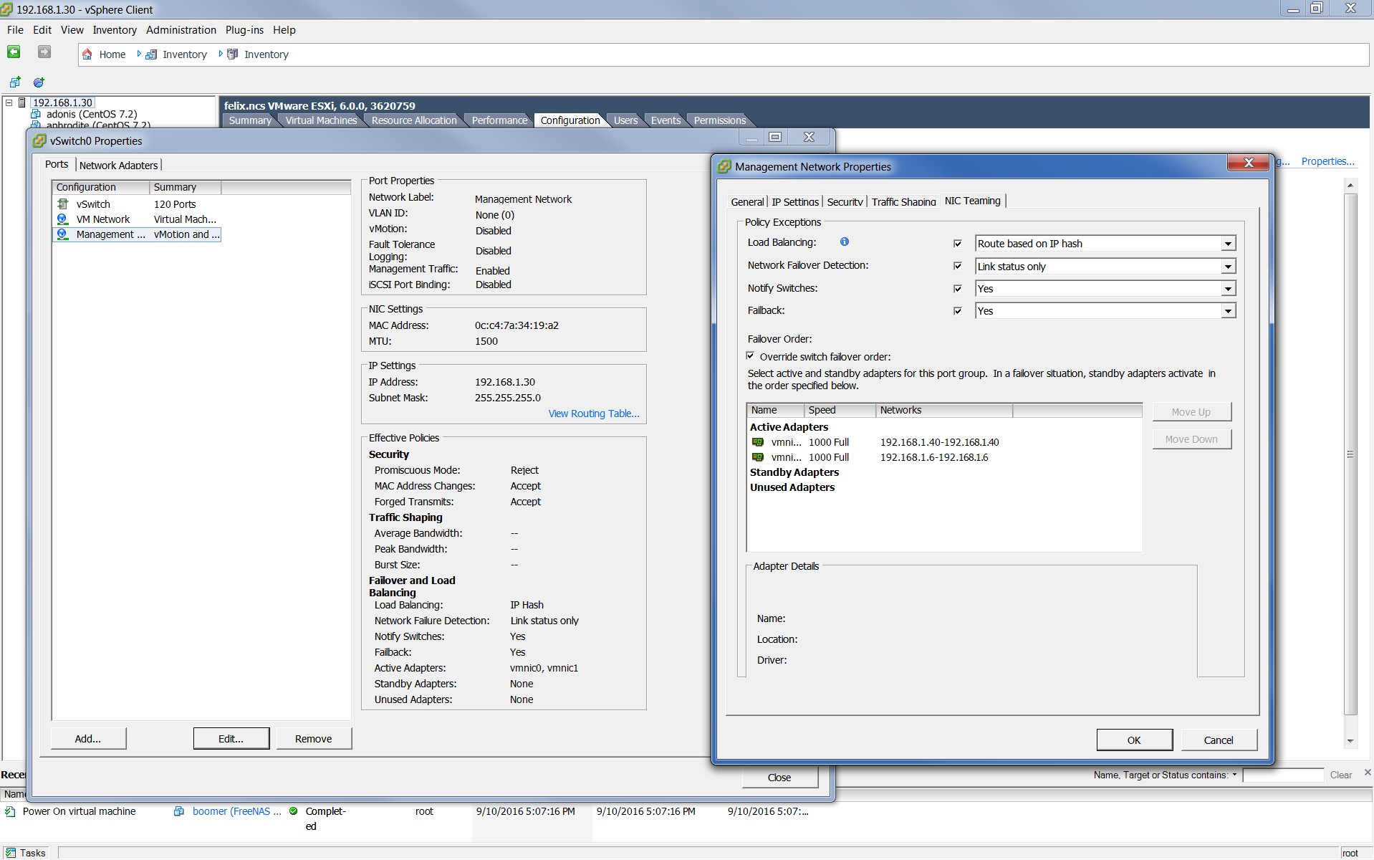Click OK in Management Network Properties
The image size is (1374, 860).
[1134, 740]
